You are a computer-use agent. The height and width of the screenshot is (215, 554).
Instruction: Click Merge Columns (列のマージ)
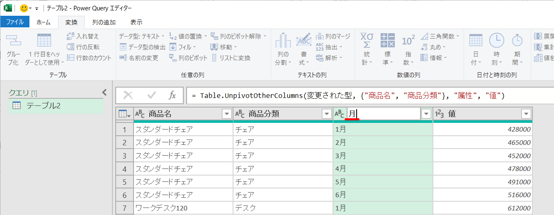(x=333, y=37)
